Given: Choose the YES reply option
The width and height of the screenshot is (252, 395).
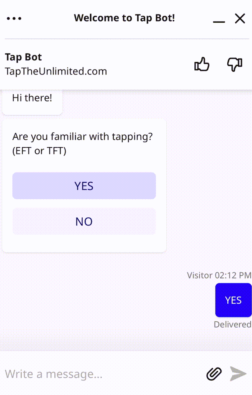Looking at the screenshot, I should 84,186.
